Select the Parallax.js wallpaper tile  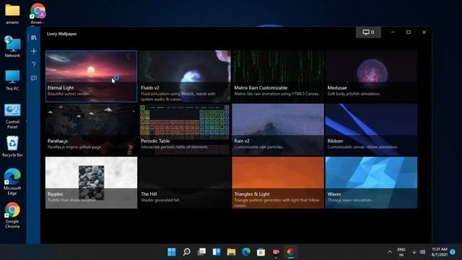pyautogui.click(x=92, y=129)
